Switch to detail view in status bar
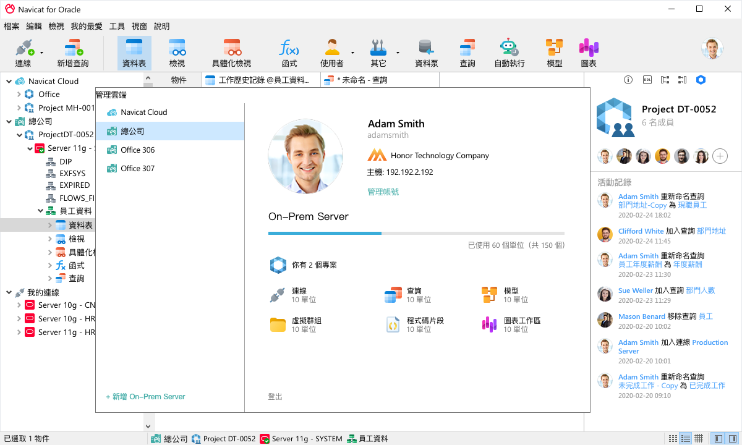This screenshot has height=445, width=742. (698, 438)
